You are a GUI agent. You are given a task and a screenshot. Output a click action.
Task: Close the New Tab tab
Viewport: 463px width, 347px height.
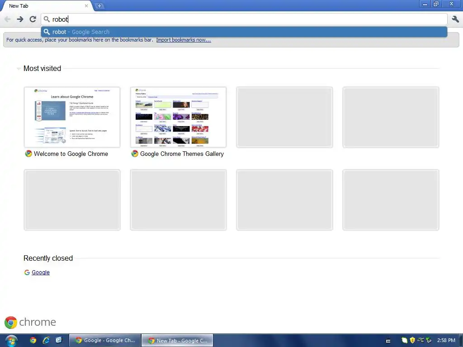(x=86, y=6)
